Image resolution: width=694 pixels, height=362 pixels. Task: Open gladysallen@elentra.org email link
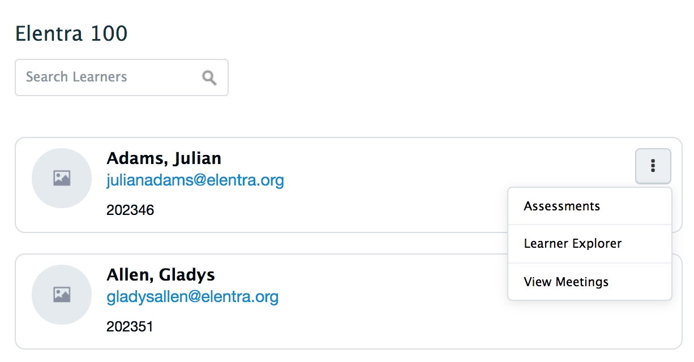(192, 297)
